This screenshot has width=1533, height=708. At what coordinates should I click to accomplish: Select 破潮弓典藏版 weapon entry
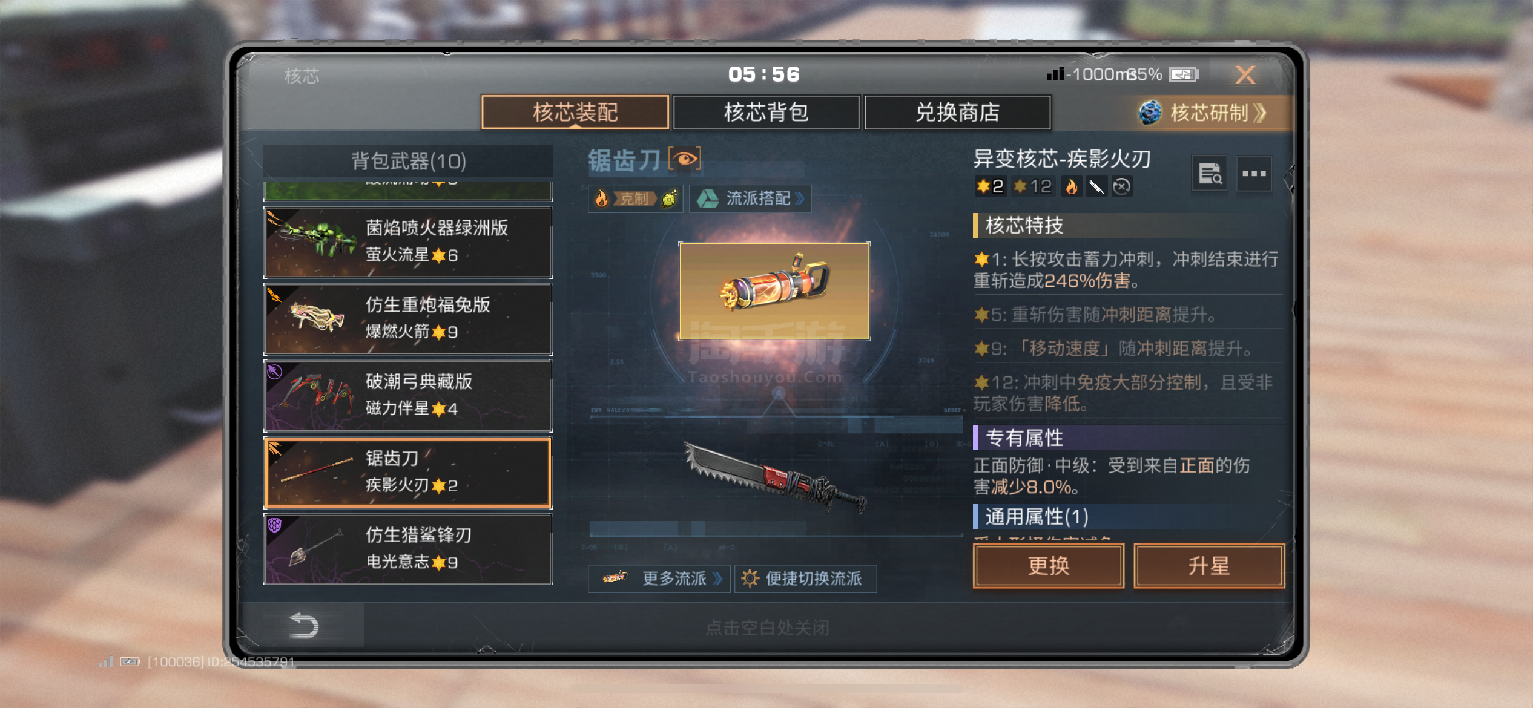tap(408, 396)
